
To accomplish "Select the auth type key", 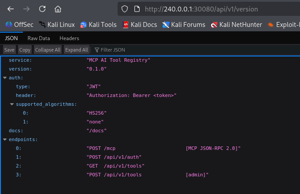I will point(23,86).
